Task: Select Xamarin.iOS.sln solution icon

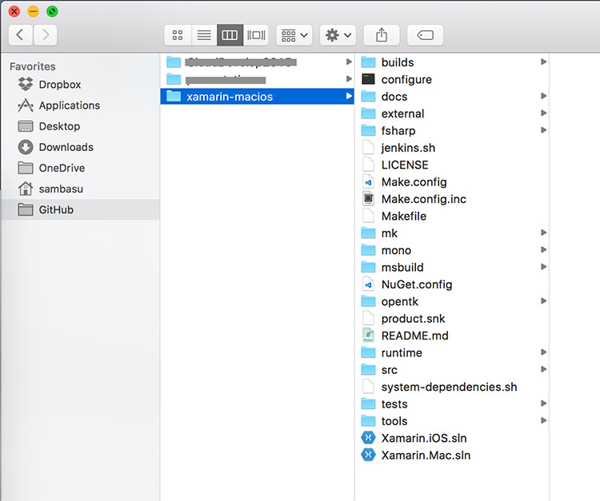Action: coord(368,438)
